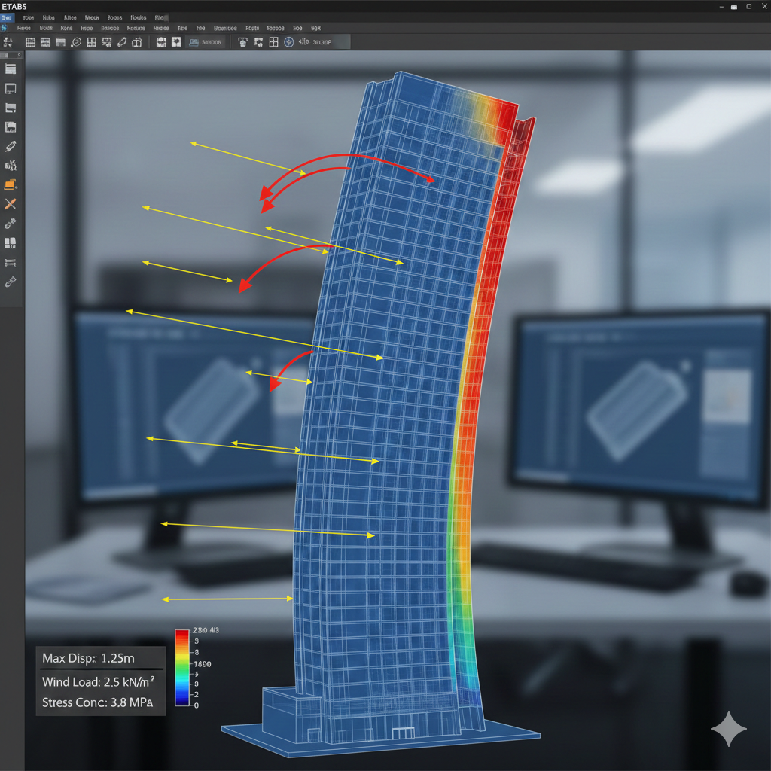
Task: Select the pencil draw tool in left sidebar
Action: click(11, 146)
